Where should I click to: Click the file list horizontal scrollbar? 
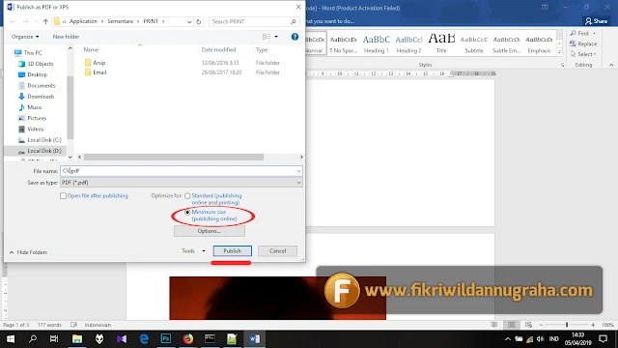coord(174,157)
